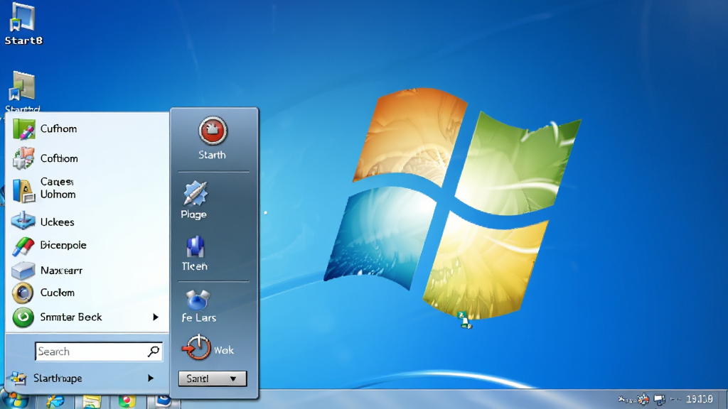Open the second desktop shortcut below Start8
This screenshot has height=409, width=728.
click(x=22, y=92)
